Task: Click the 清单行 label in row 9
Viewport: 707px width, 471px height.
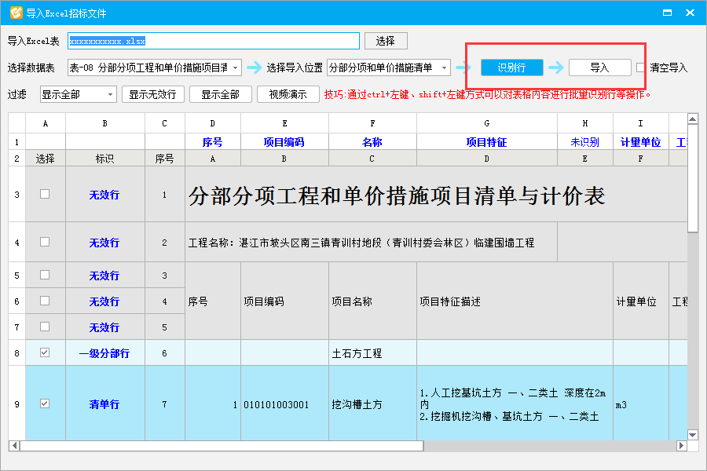Action: [x=104, y=404]
